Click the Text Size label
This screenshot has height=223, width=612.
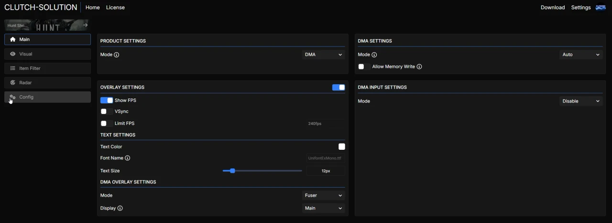point(110,171)
